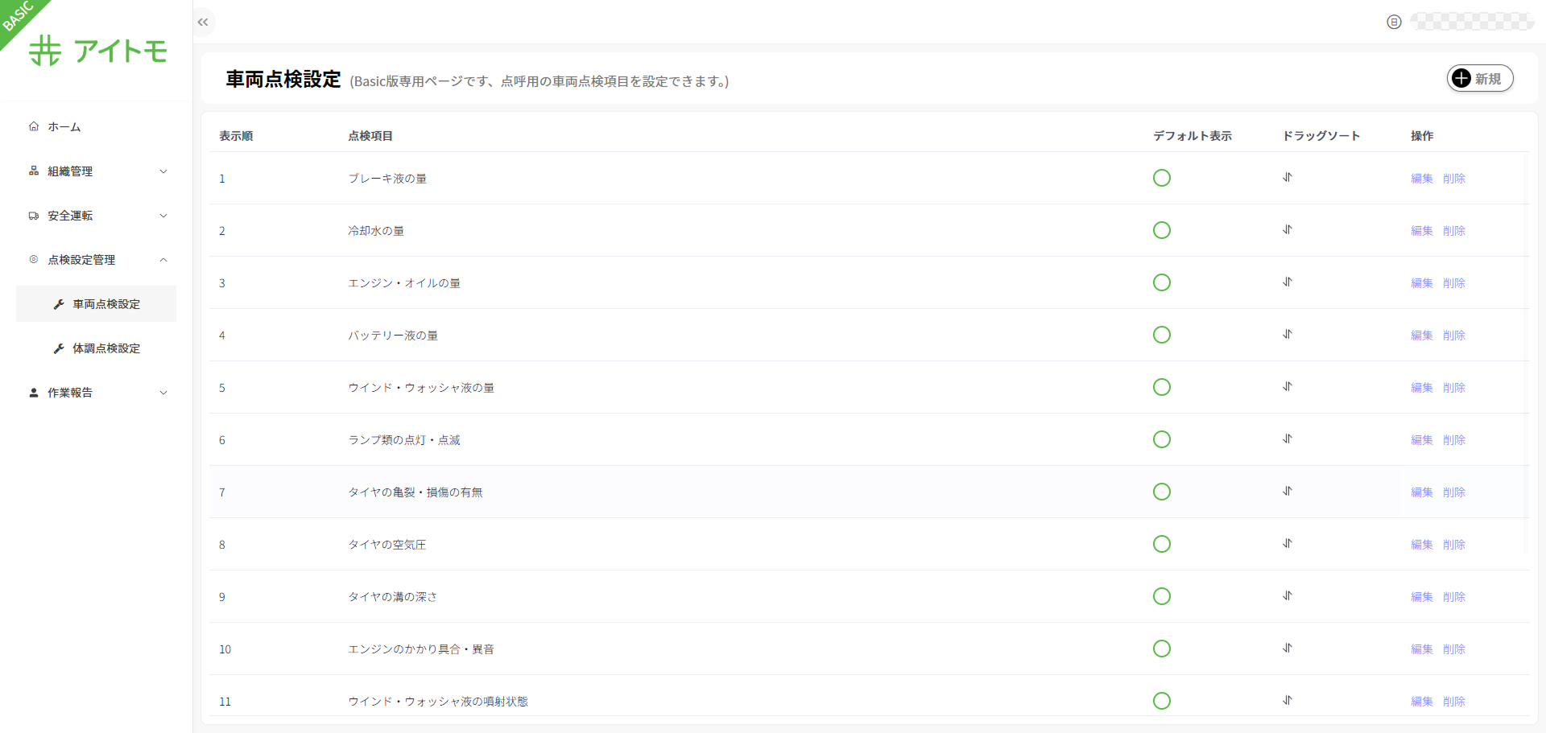Click the user account icon in header
The height and width of the screenshot is (733, 1546).
pos(1394,23)
